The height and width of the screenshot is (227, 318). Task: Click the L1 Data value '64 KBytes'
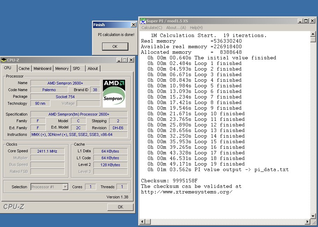111,151
